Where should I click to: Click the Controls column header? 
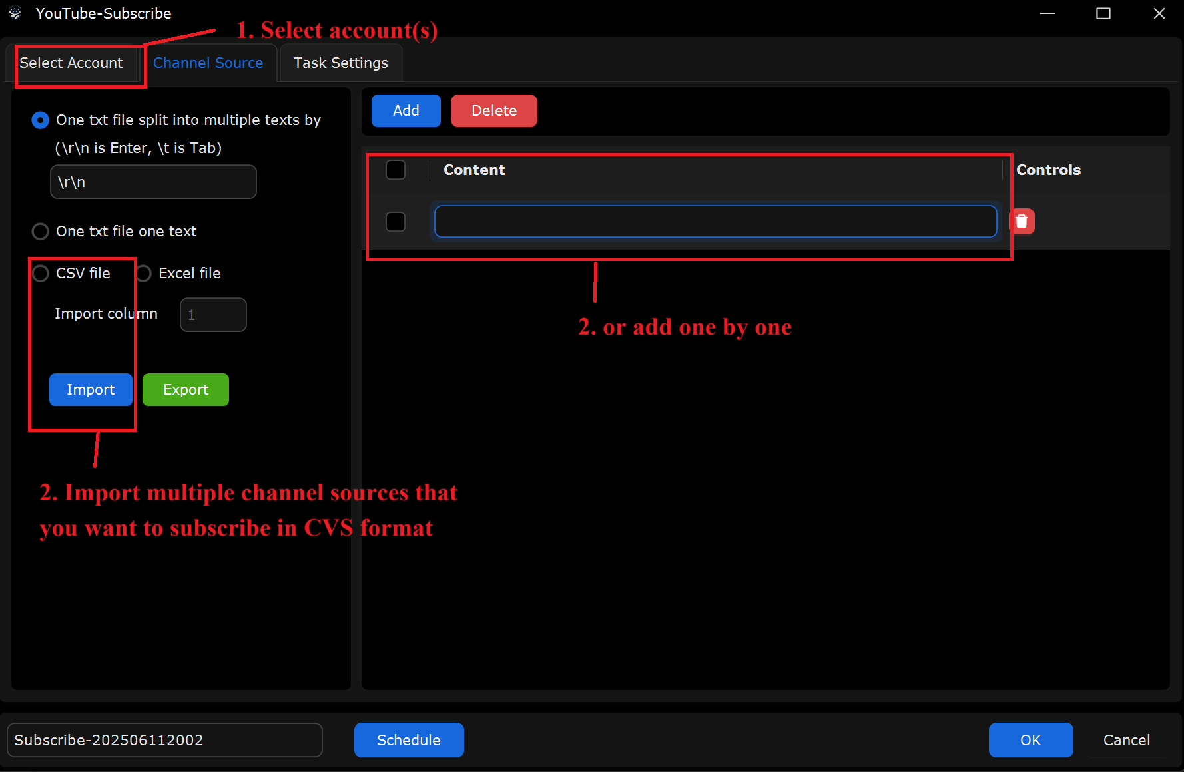point(1048,170)
